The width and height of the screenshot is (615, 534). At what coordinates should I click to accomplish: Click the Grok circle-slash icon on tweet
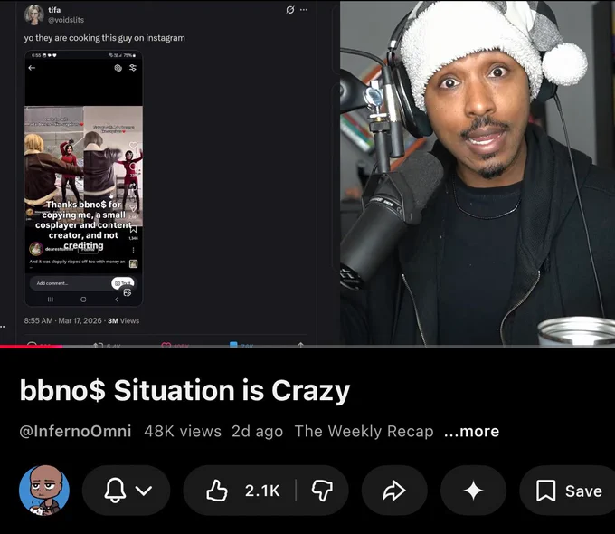pyautogui.click(x=289, y=10)
